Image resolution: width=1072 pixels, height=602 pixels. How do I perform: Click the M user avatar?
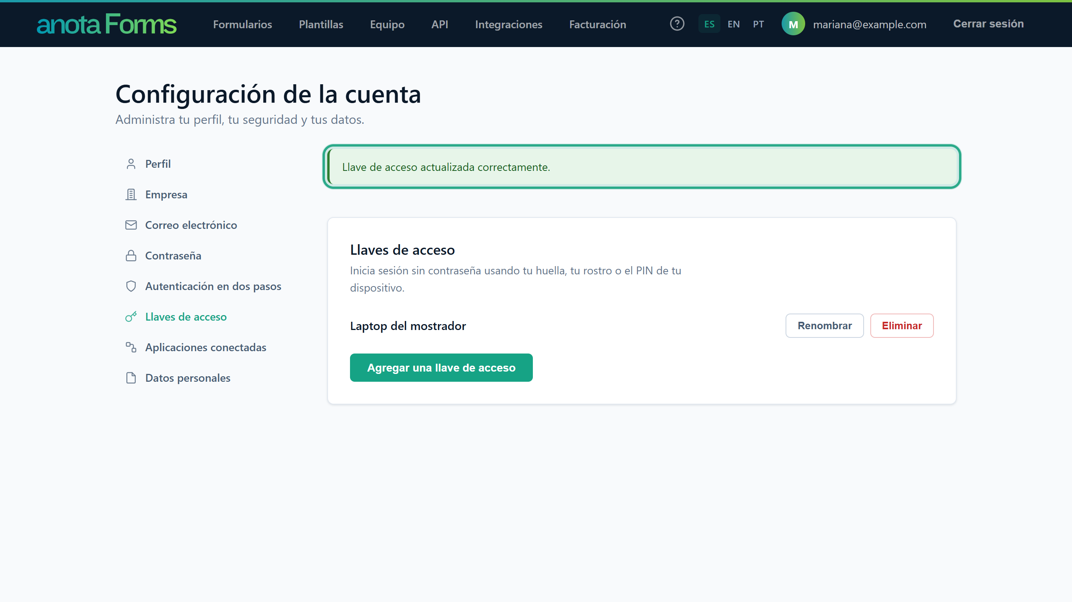pyautogui.click(x=793, y=24)
